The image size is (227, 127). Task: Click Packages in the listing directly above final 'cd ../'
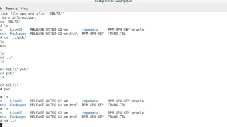[x=18, y=117]
